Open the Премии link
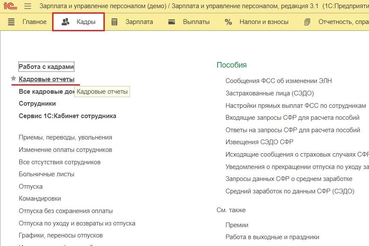 click(237, 225)
